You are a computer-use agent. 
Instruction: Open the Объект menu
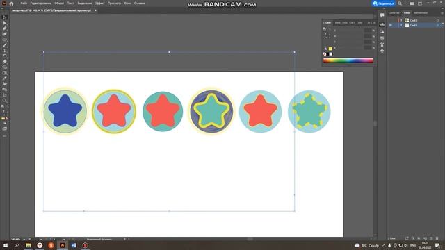[x=59, y=3]
